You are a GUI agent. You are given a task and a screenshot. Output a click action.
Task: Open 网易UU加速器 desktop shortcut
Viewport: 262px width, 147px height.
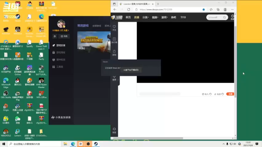(x=18, y=108)
